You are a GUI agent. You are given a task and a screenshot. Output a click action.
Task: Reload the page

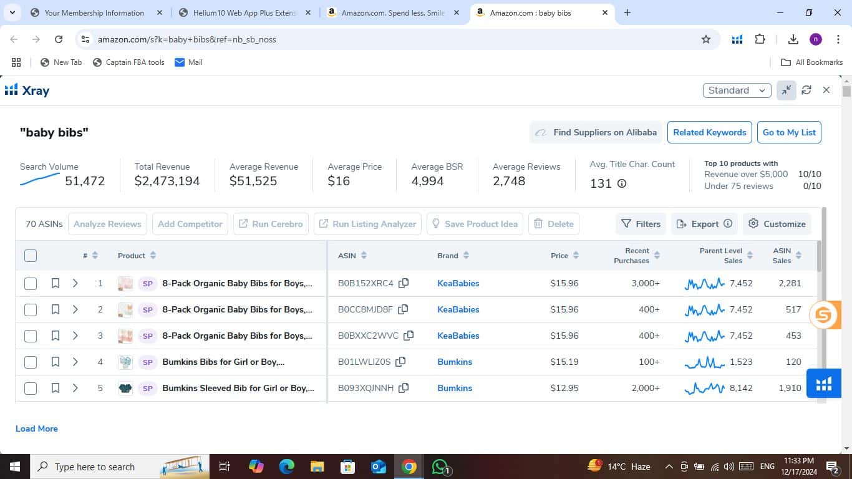59,39
